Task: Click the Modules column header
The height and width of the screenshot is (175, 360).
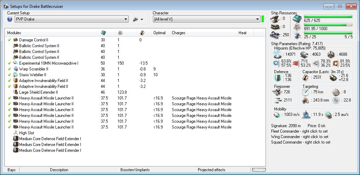Action: click(14, 33)
